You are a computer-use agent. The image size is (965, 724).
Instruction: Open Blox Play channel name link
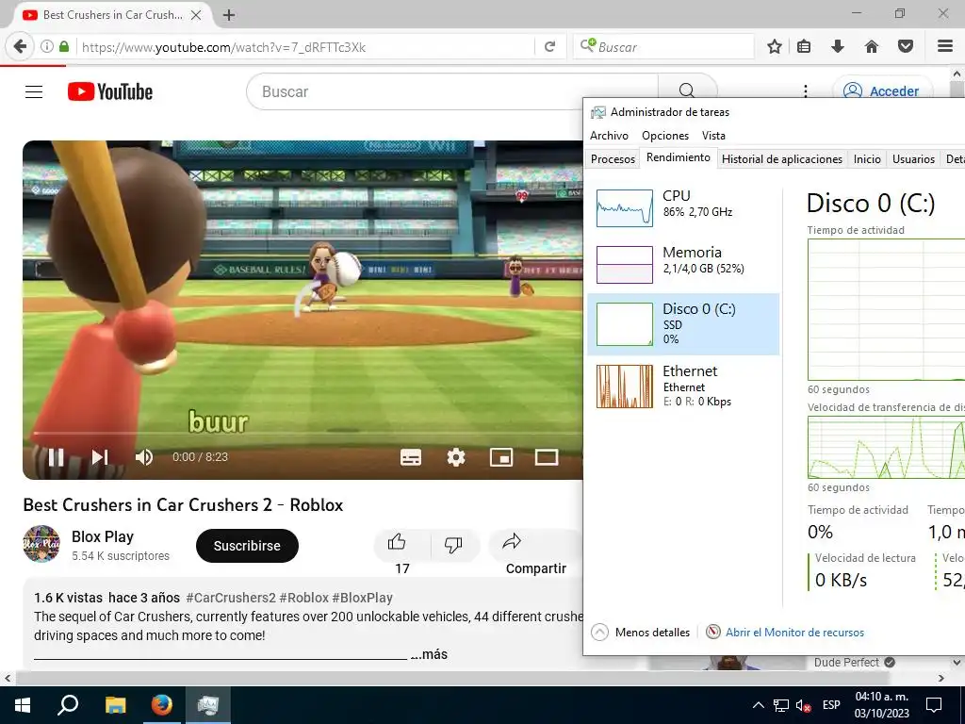click(103, 536)
